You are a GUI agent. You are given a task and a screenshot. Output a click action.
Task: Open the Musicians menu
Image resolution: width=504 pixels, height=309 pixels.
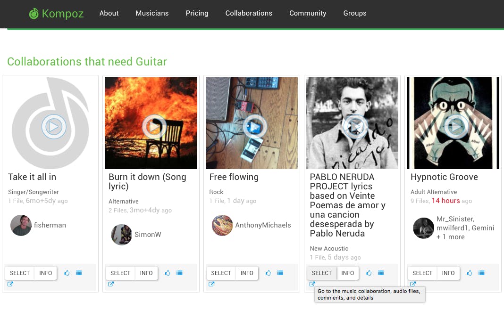(x=152, y=13)
